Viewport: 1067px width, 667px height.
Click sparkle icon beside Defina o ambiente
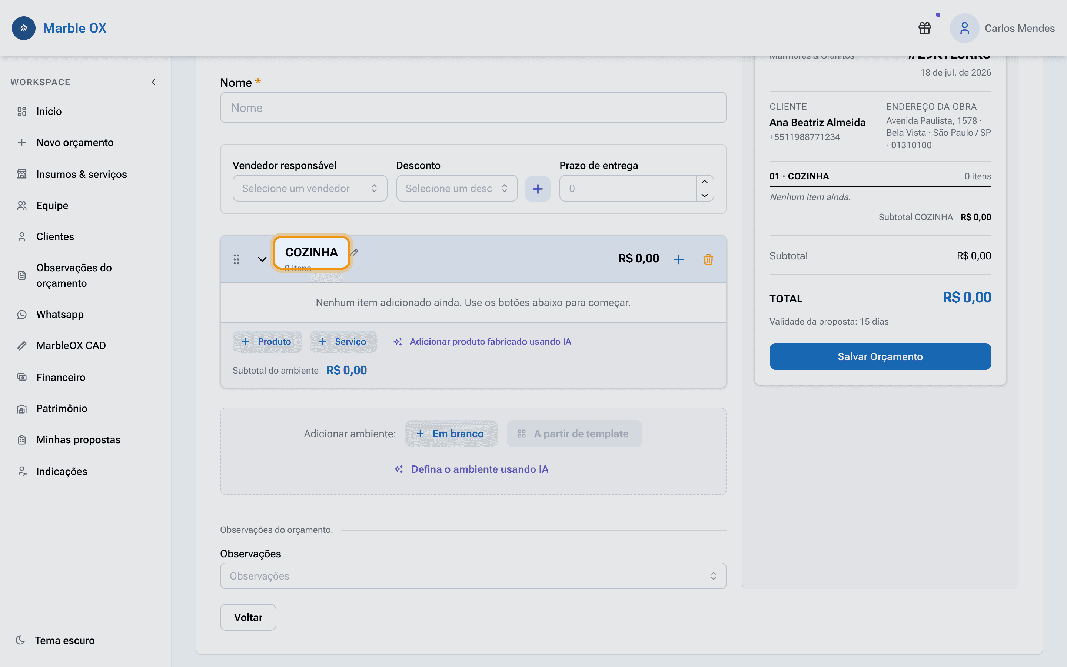pyautogui.click(x=399, y=469)
